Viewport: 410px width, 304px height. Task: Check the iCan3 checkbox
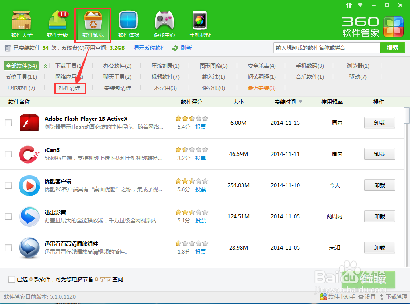tap(8, 154)
